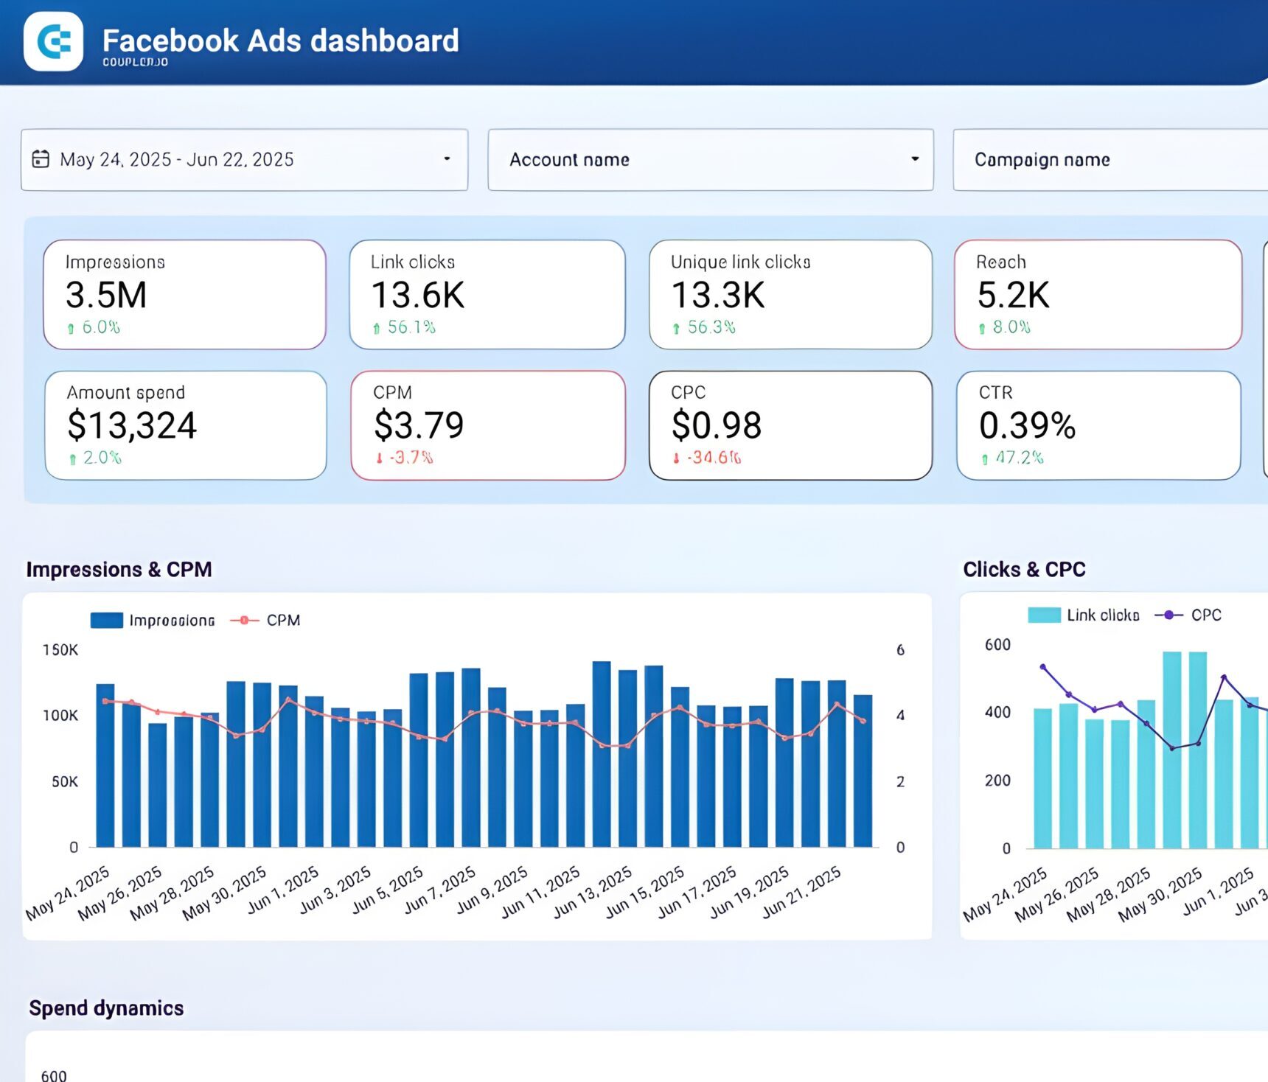Click the green arrow under Link clicks
The width and height of the screenshot is (1268, 1082).
point(377,329)
